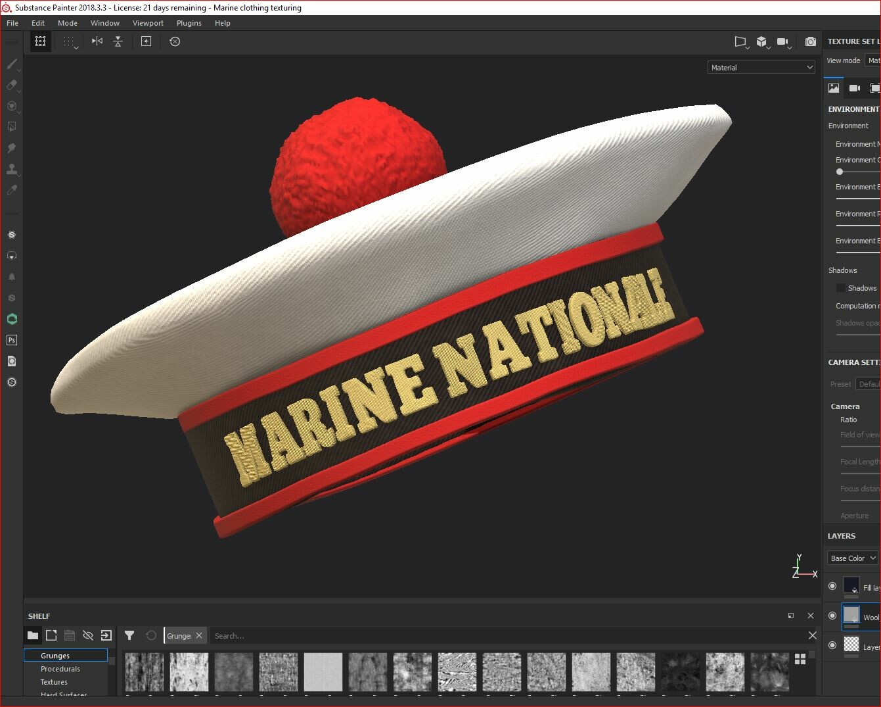Select the Projection tool
The width and height of the screenshot is (881, 707).
[x=12, y=106]
